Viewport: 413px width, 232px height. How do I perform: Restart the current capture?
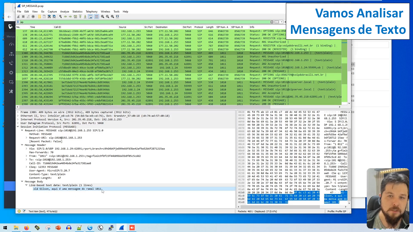tap(28, 16)
